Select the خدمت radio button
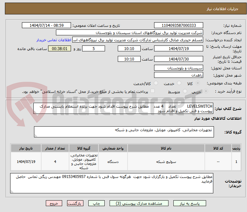The height and width of the screenshot is (212, 247). (179, 83)
